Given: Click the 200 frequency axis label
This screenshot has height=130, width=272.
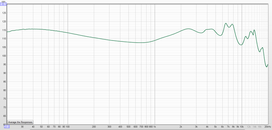Looking at the screenshot, I should (x=94, y=127).
